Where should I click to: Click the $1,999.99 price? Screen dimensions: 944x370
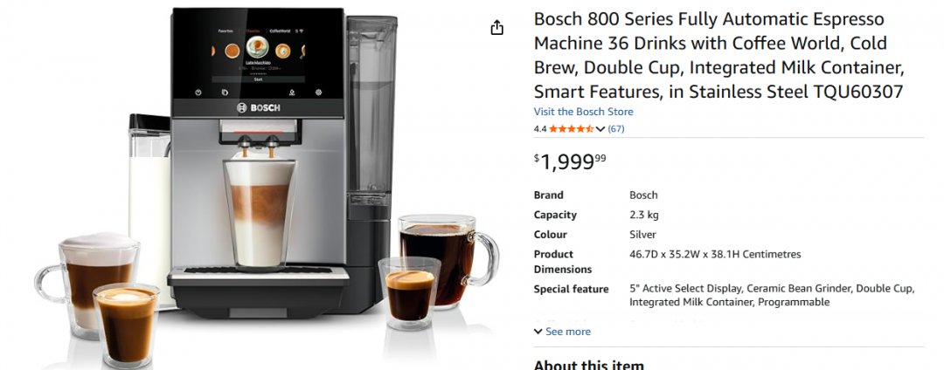570,161
